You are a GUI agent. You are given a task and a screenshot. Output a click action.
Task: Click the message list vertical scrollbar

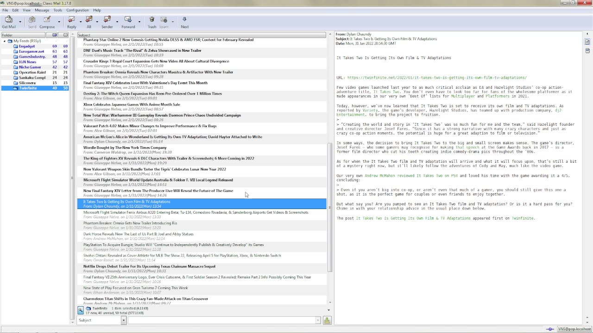330,207
